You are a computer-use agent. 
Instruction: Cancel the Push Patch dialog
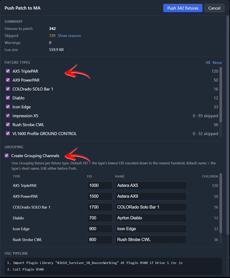pos(214,8)
